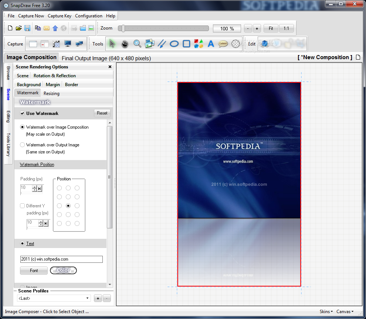Select the ellipse shape tool
The image size is (366, 319).
[x=174, y=44]
